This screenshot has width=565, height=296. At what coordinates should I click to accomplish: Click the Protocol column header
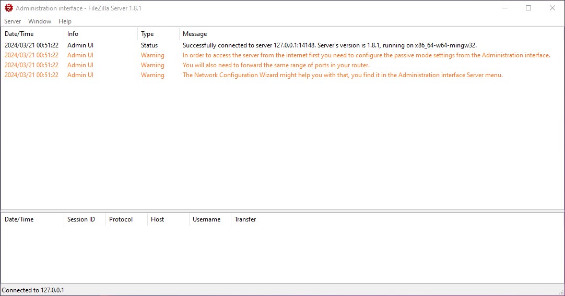pos(121,219)
